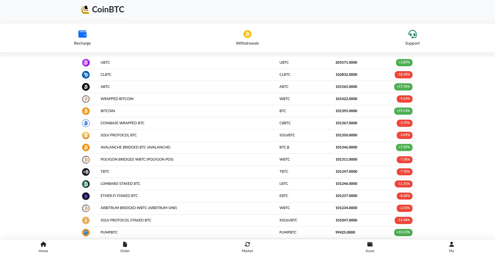This screenshot has width=495, height=256.
Task: Open the Withdrawals bitcoin icon
Action: 247,34
